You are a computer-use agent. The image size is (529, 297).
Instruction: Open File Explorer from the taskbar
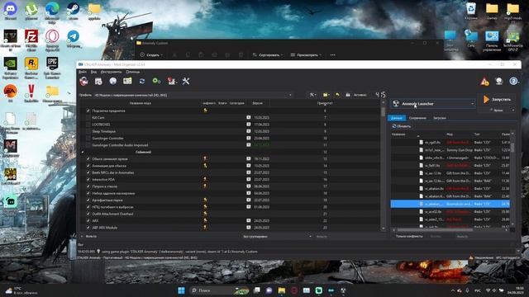pos(282,290)
